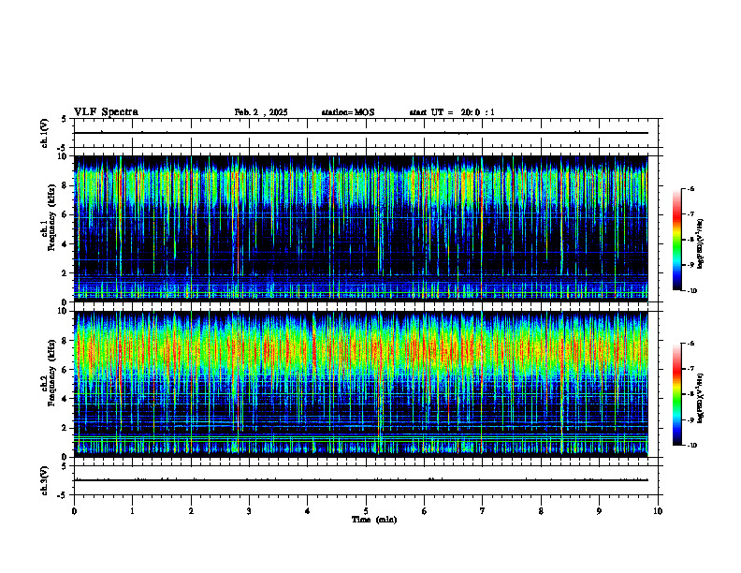Screen dimensions: 741x573
Task: Click the ch.2 spectrogram color scale bar
Action: click(677, 394)
